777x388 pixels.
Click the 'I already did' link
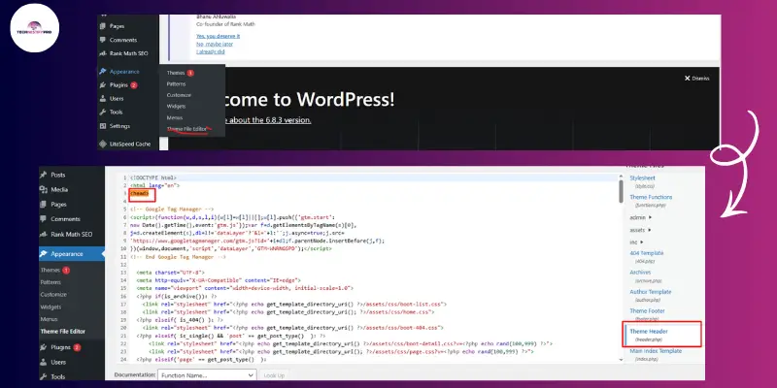[x=211, y=51]
